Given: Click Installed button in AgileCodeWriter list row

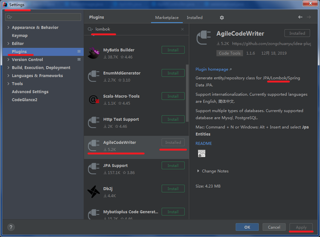Looking at the screenshot, I should pos(173,142).
